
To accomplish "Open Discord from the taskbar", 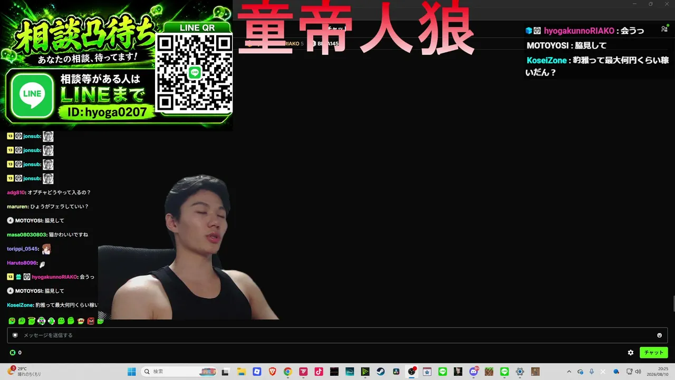I will [474, 372].
